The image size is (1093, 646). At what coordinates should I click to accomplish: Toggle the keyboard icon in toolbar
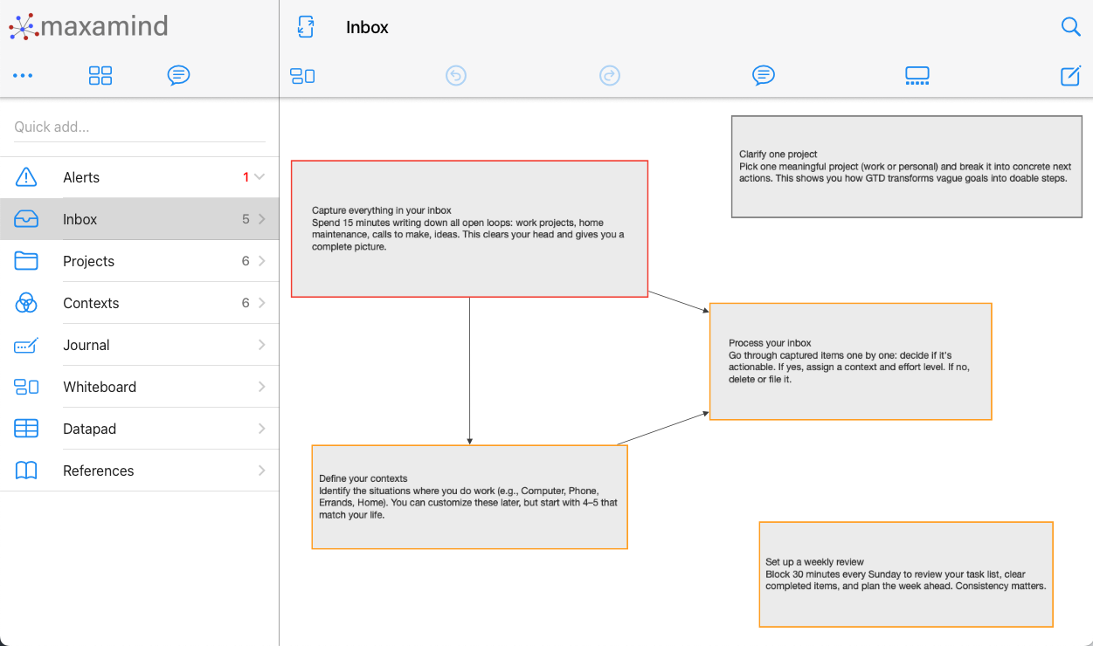pos(917,76)
